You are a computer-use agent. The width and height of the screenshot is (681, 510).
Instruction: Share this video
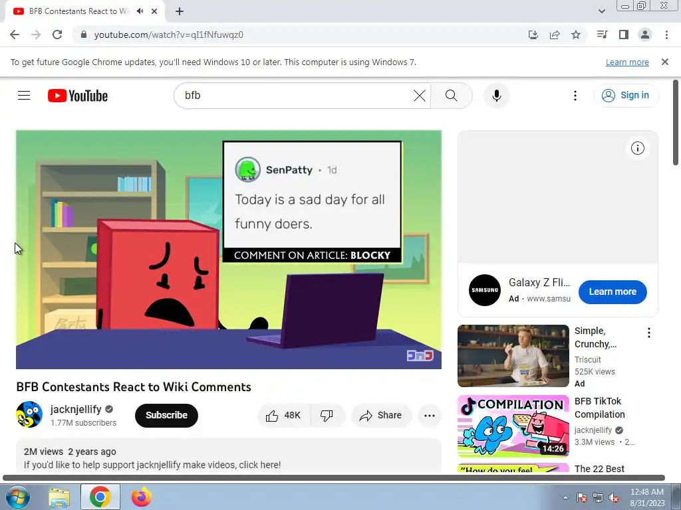[x=381, y=416]
